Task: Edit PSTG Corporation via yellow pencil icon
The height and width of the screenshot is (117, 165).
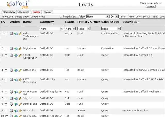Action: click(x=20, y=80)
